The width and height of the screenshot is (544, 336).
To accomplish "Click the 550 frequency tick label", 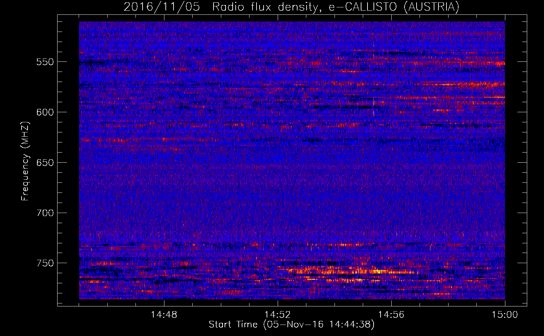I will click(45, 62).
